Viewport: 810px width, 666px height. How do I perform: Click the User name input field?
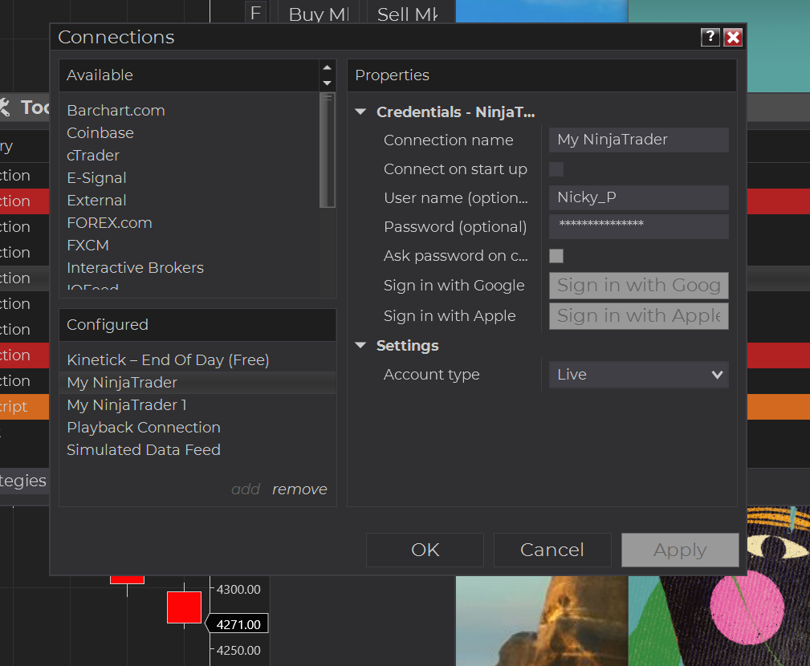(638, 198)
